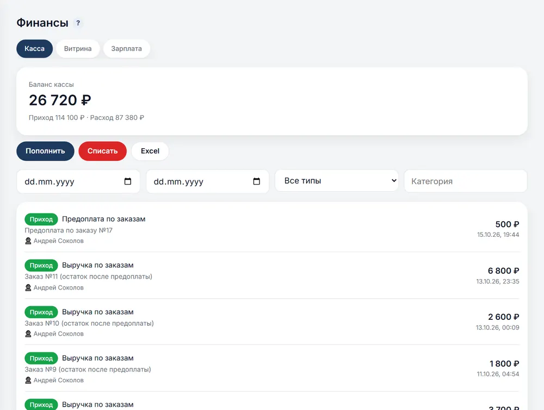This screenshot has height=410, width=544.
Task: Click the Приход badge on the Заказ №9 row
Action: pos(41,358)
